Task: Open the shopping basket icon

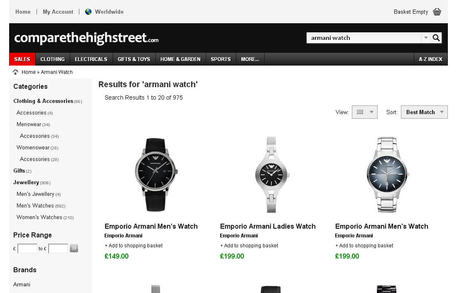Action: point(437,12)
